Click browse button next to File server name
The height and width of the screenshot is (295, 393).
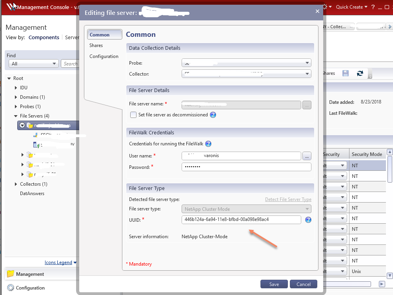click(307, 105)
